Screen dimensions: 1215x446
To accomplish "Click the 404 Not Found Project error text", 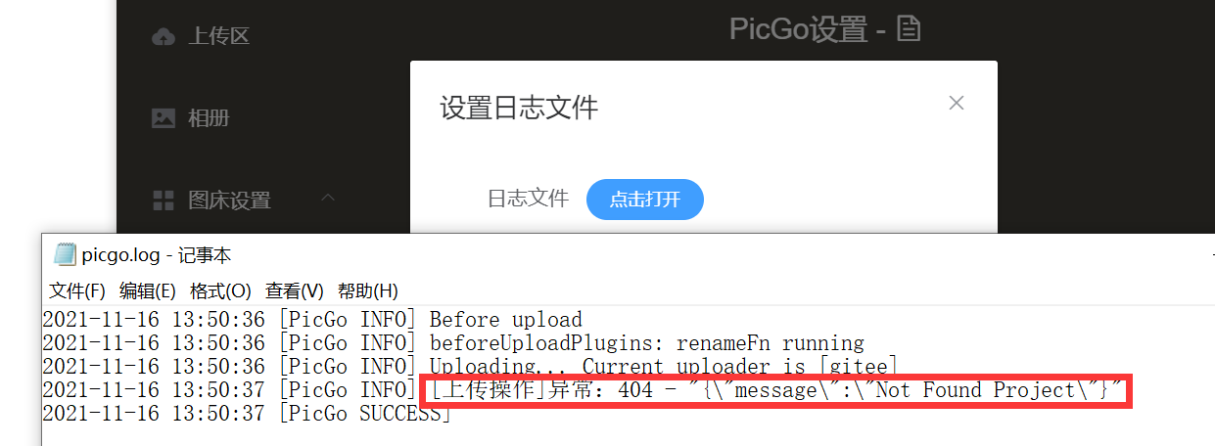I will (775, 390).
